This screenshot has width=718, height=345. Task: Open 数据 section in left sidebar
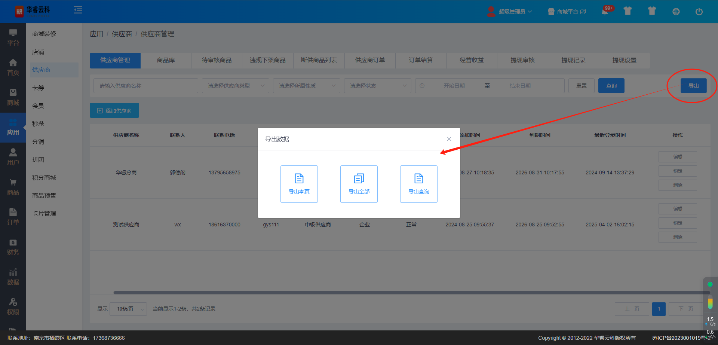click(x=13, y=277)
